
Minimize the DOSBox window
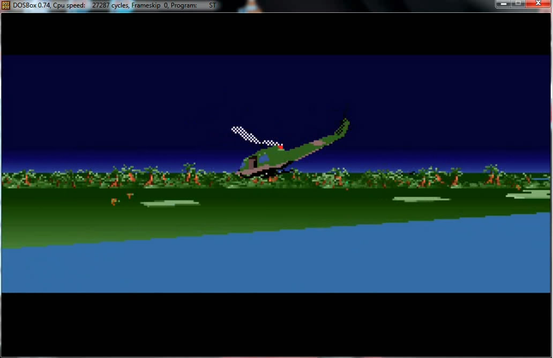(504, 4)
